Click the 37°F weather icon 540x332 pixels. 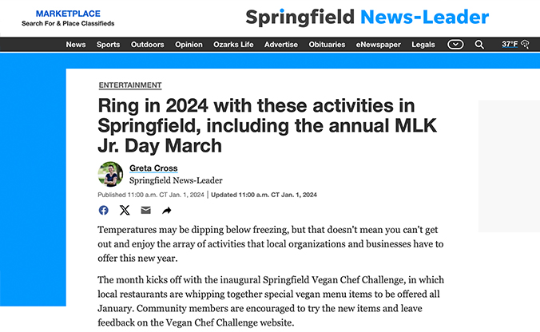[x=515, y=45]
